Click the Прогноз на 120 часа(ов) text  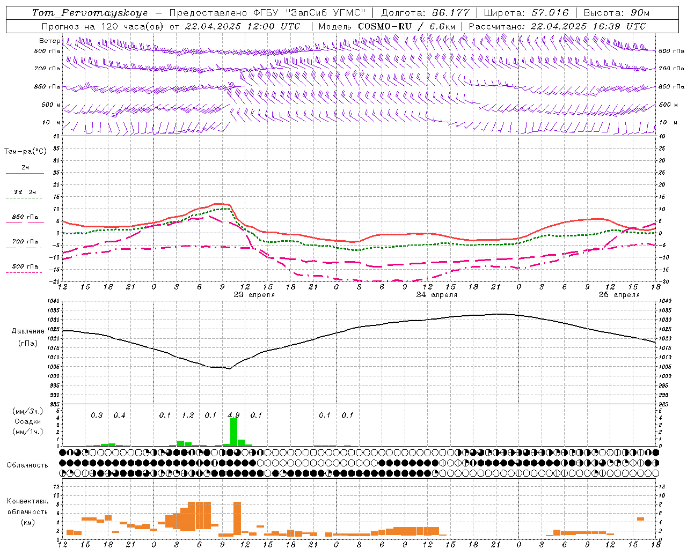(104, 26)
